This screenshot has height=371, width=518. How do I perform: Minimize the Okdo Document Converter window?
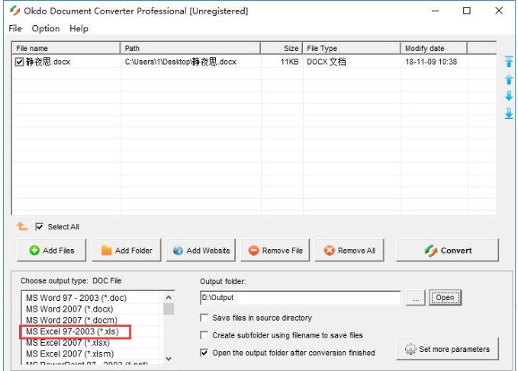[x=436, y=11]
